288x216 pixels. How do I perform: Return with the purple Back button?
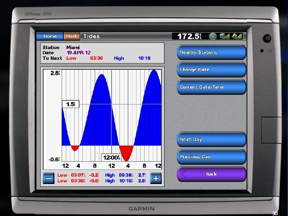pos(212,174)
